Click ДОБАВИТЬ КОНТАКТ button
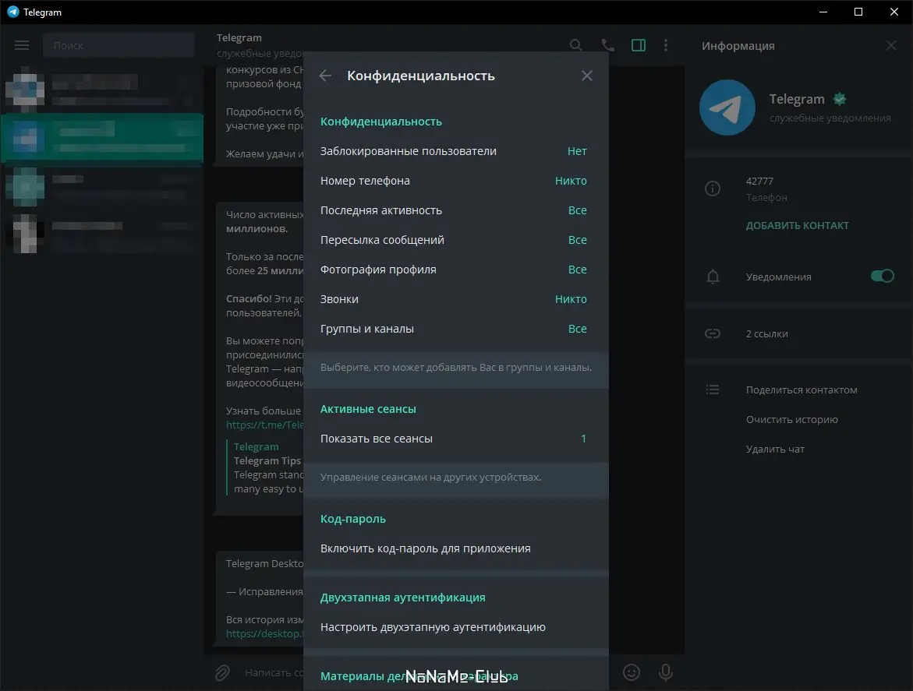 (x=797, y=226)
